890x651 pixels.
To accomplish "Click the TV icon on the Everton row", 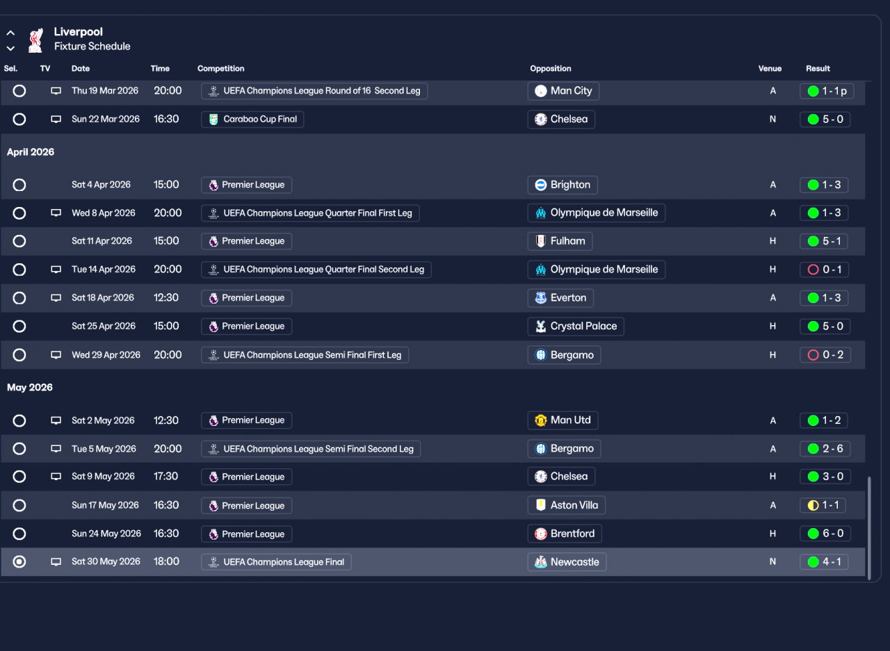I will (x=56, y=298).
